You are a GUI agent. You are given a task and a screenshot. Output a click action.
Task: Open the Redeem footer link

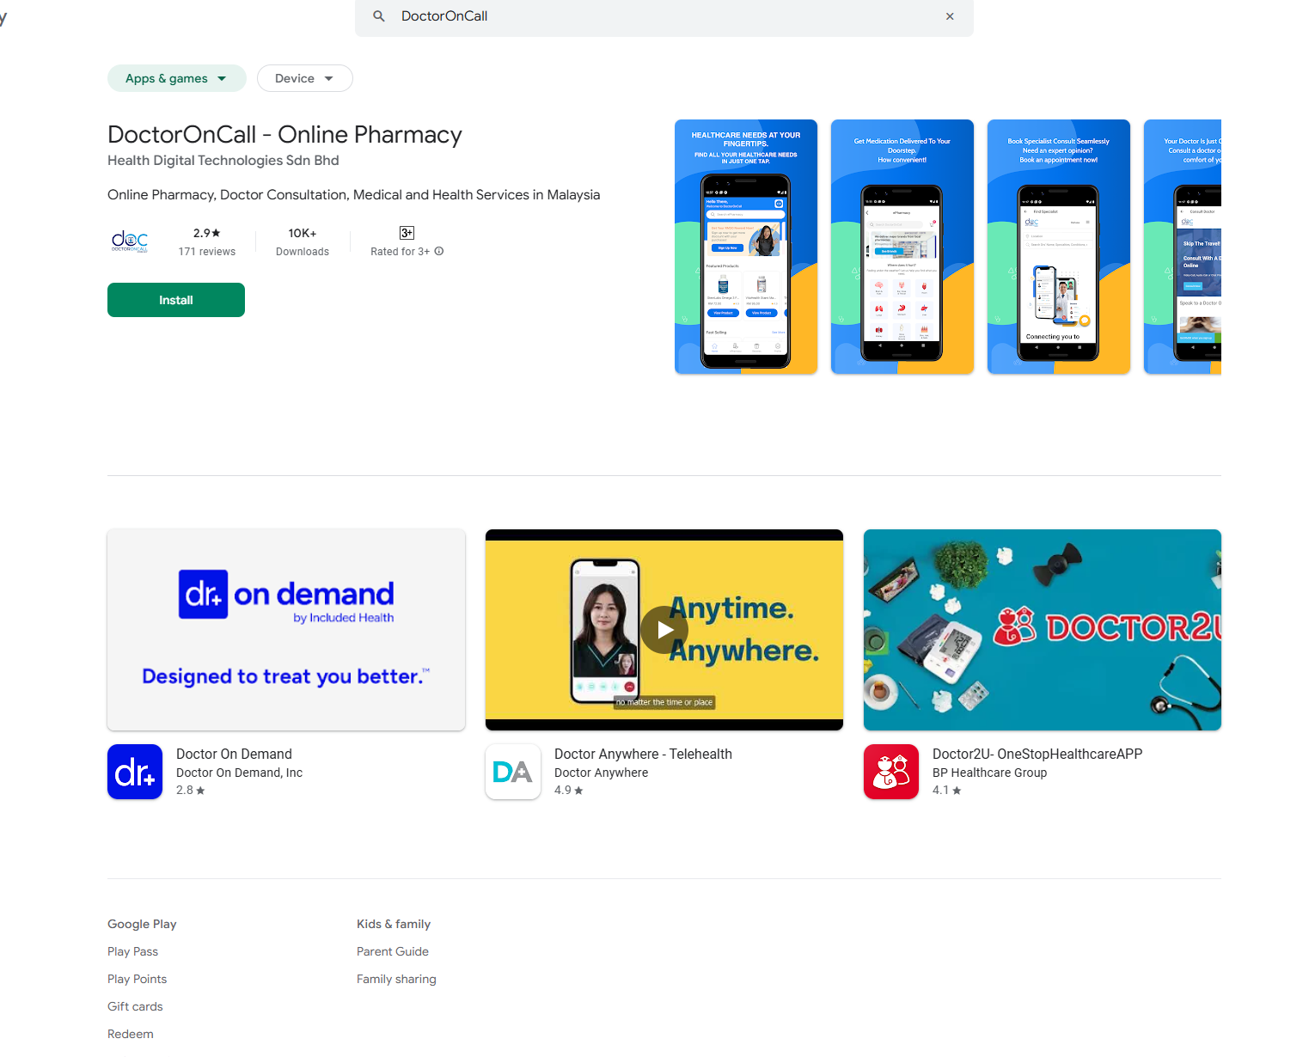point(131,1034)
